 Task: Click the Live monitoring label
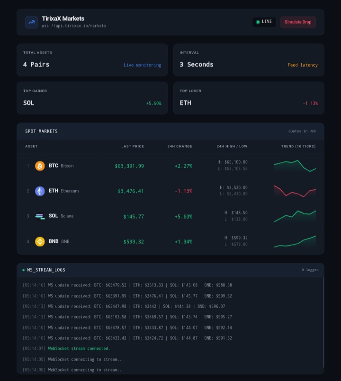(142, 65)
